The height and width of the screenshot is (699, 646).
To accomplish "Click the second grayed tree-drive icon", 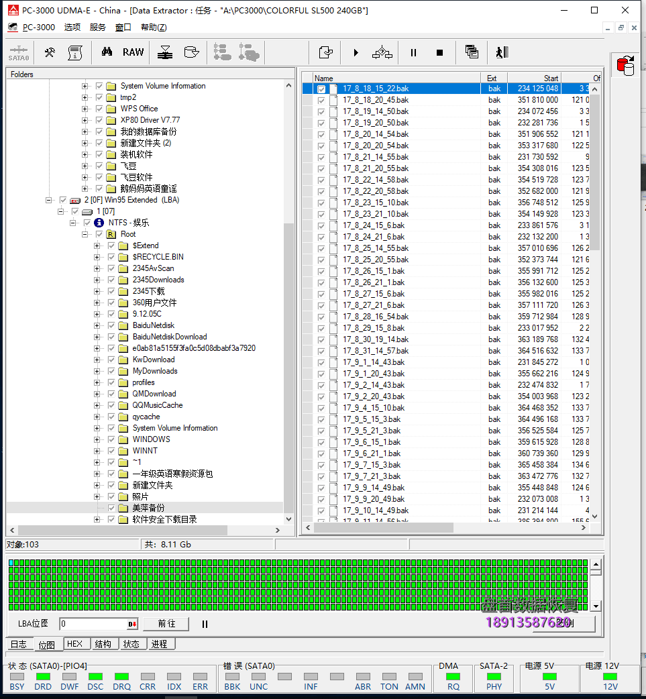I will [x=249, y=52].
